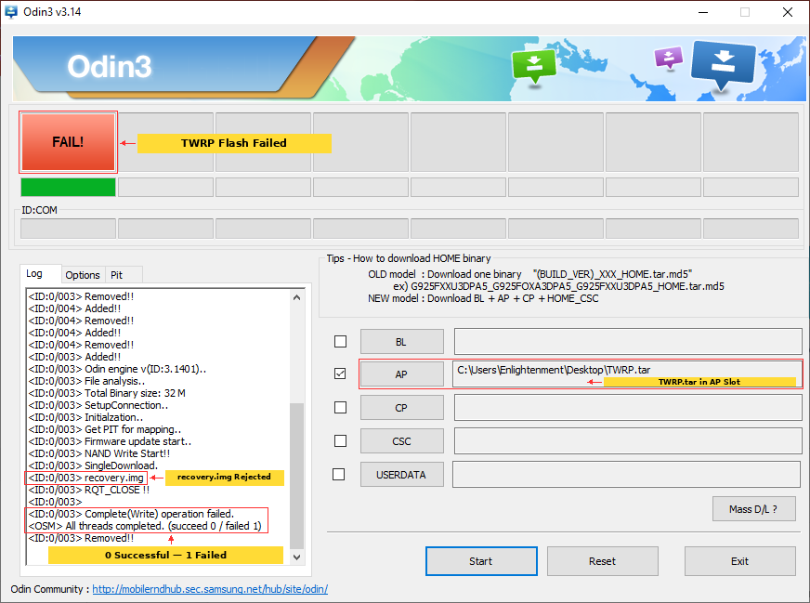Click the log scroll up arrow
The height and width of the screenshot is (603, 810).
(296, 297)
